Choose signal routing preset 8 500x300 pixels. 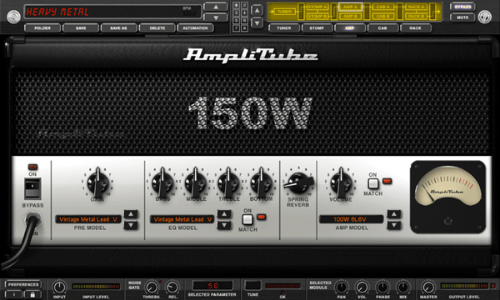(244, 28)
